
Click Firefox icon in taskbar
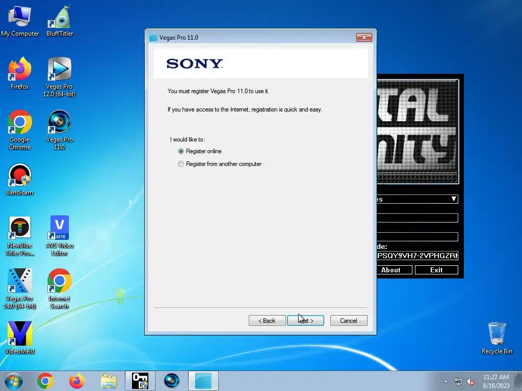[76, 381]
